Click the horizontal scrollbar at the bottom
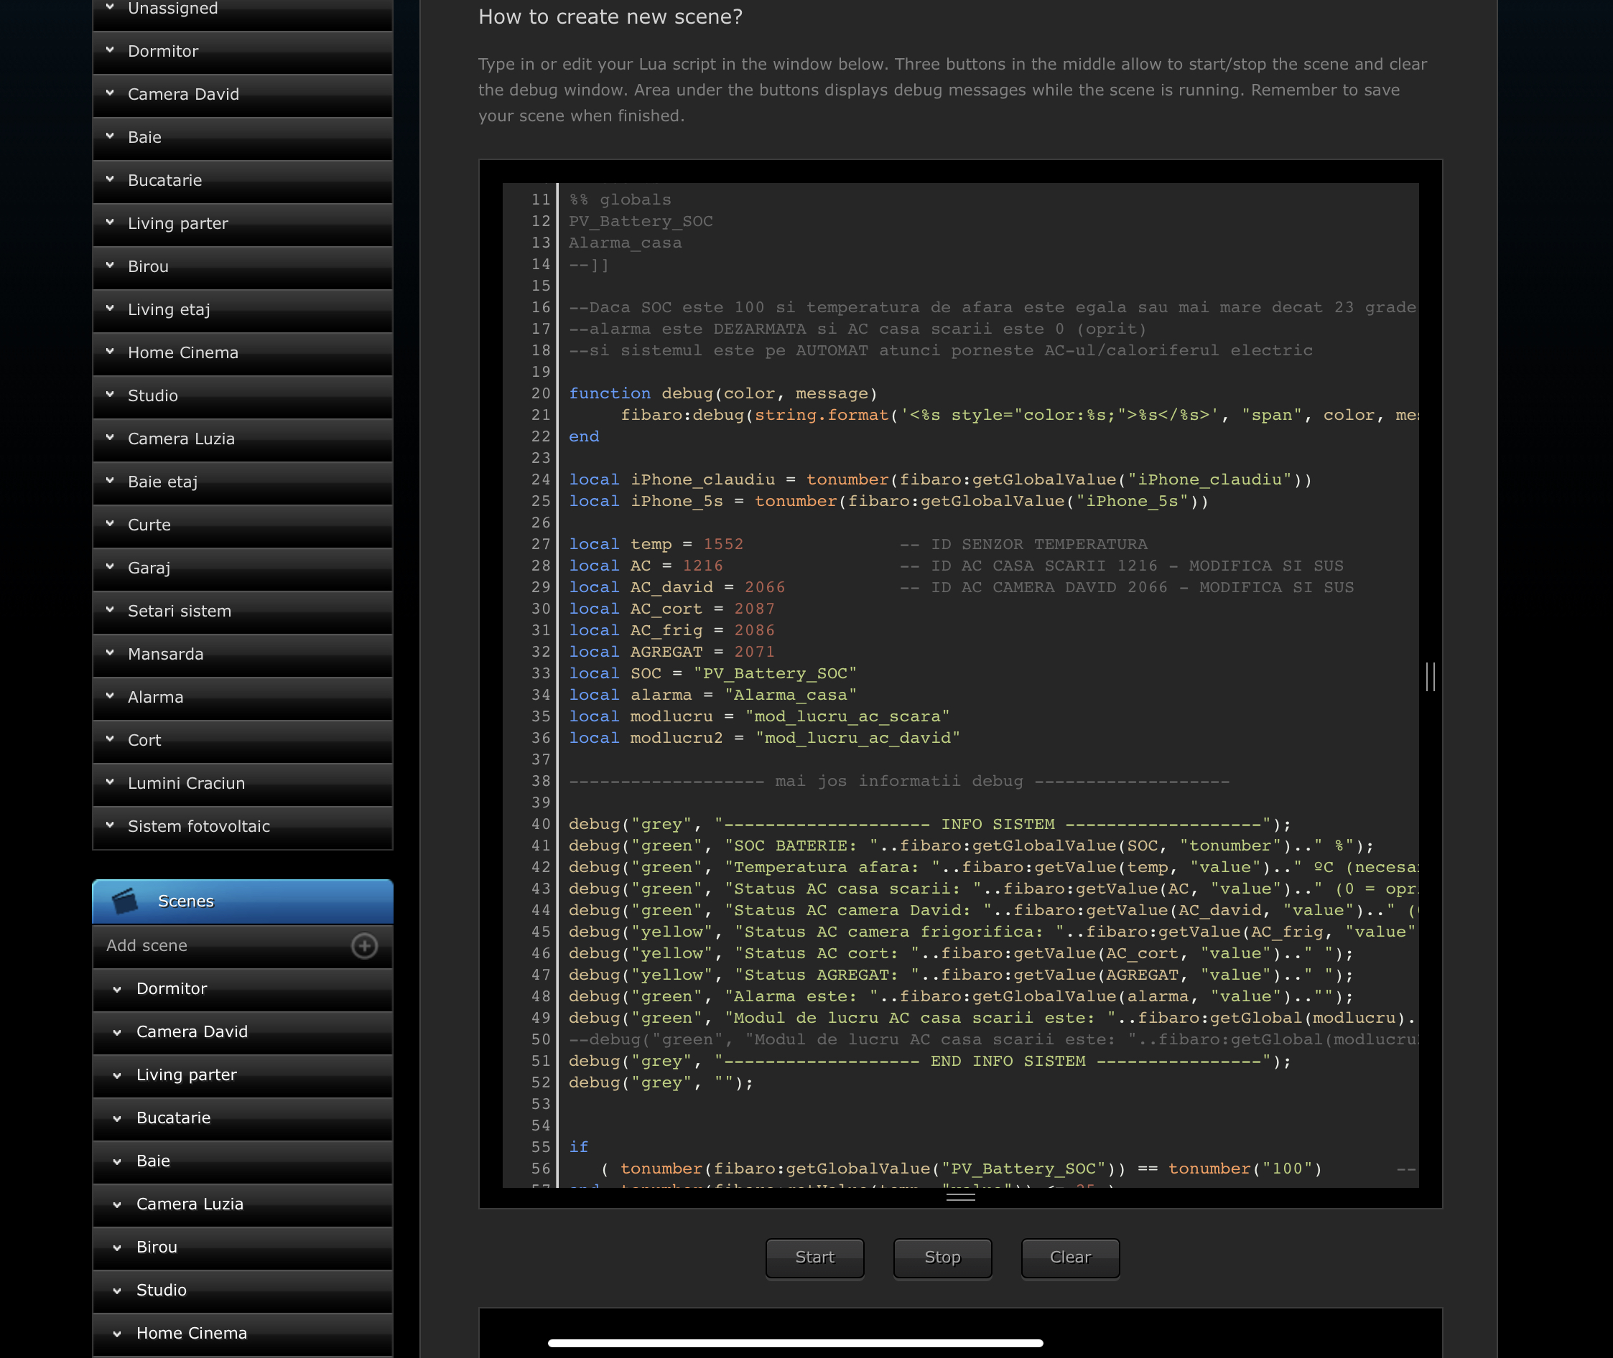1613x1358 pixels. 795,1344
